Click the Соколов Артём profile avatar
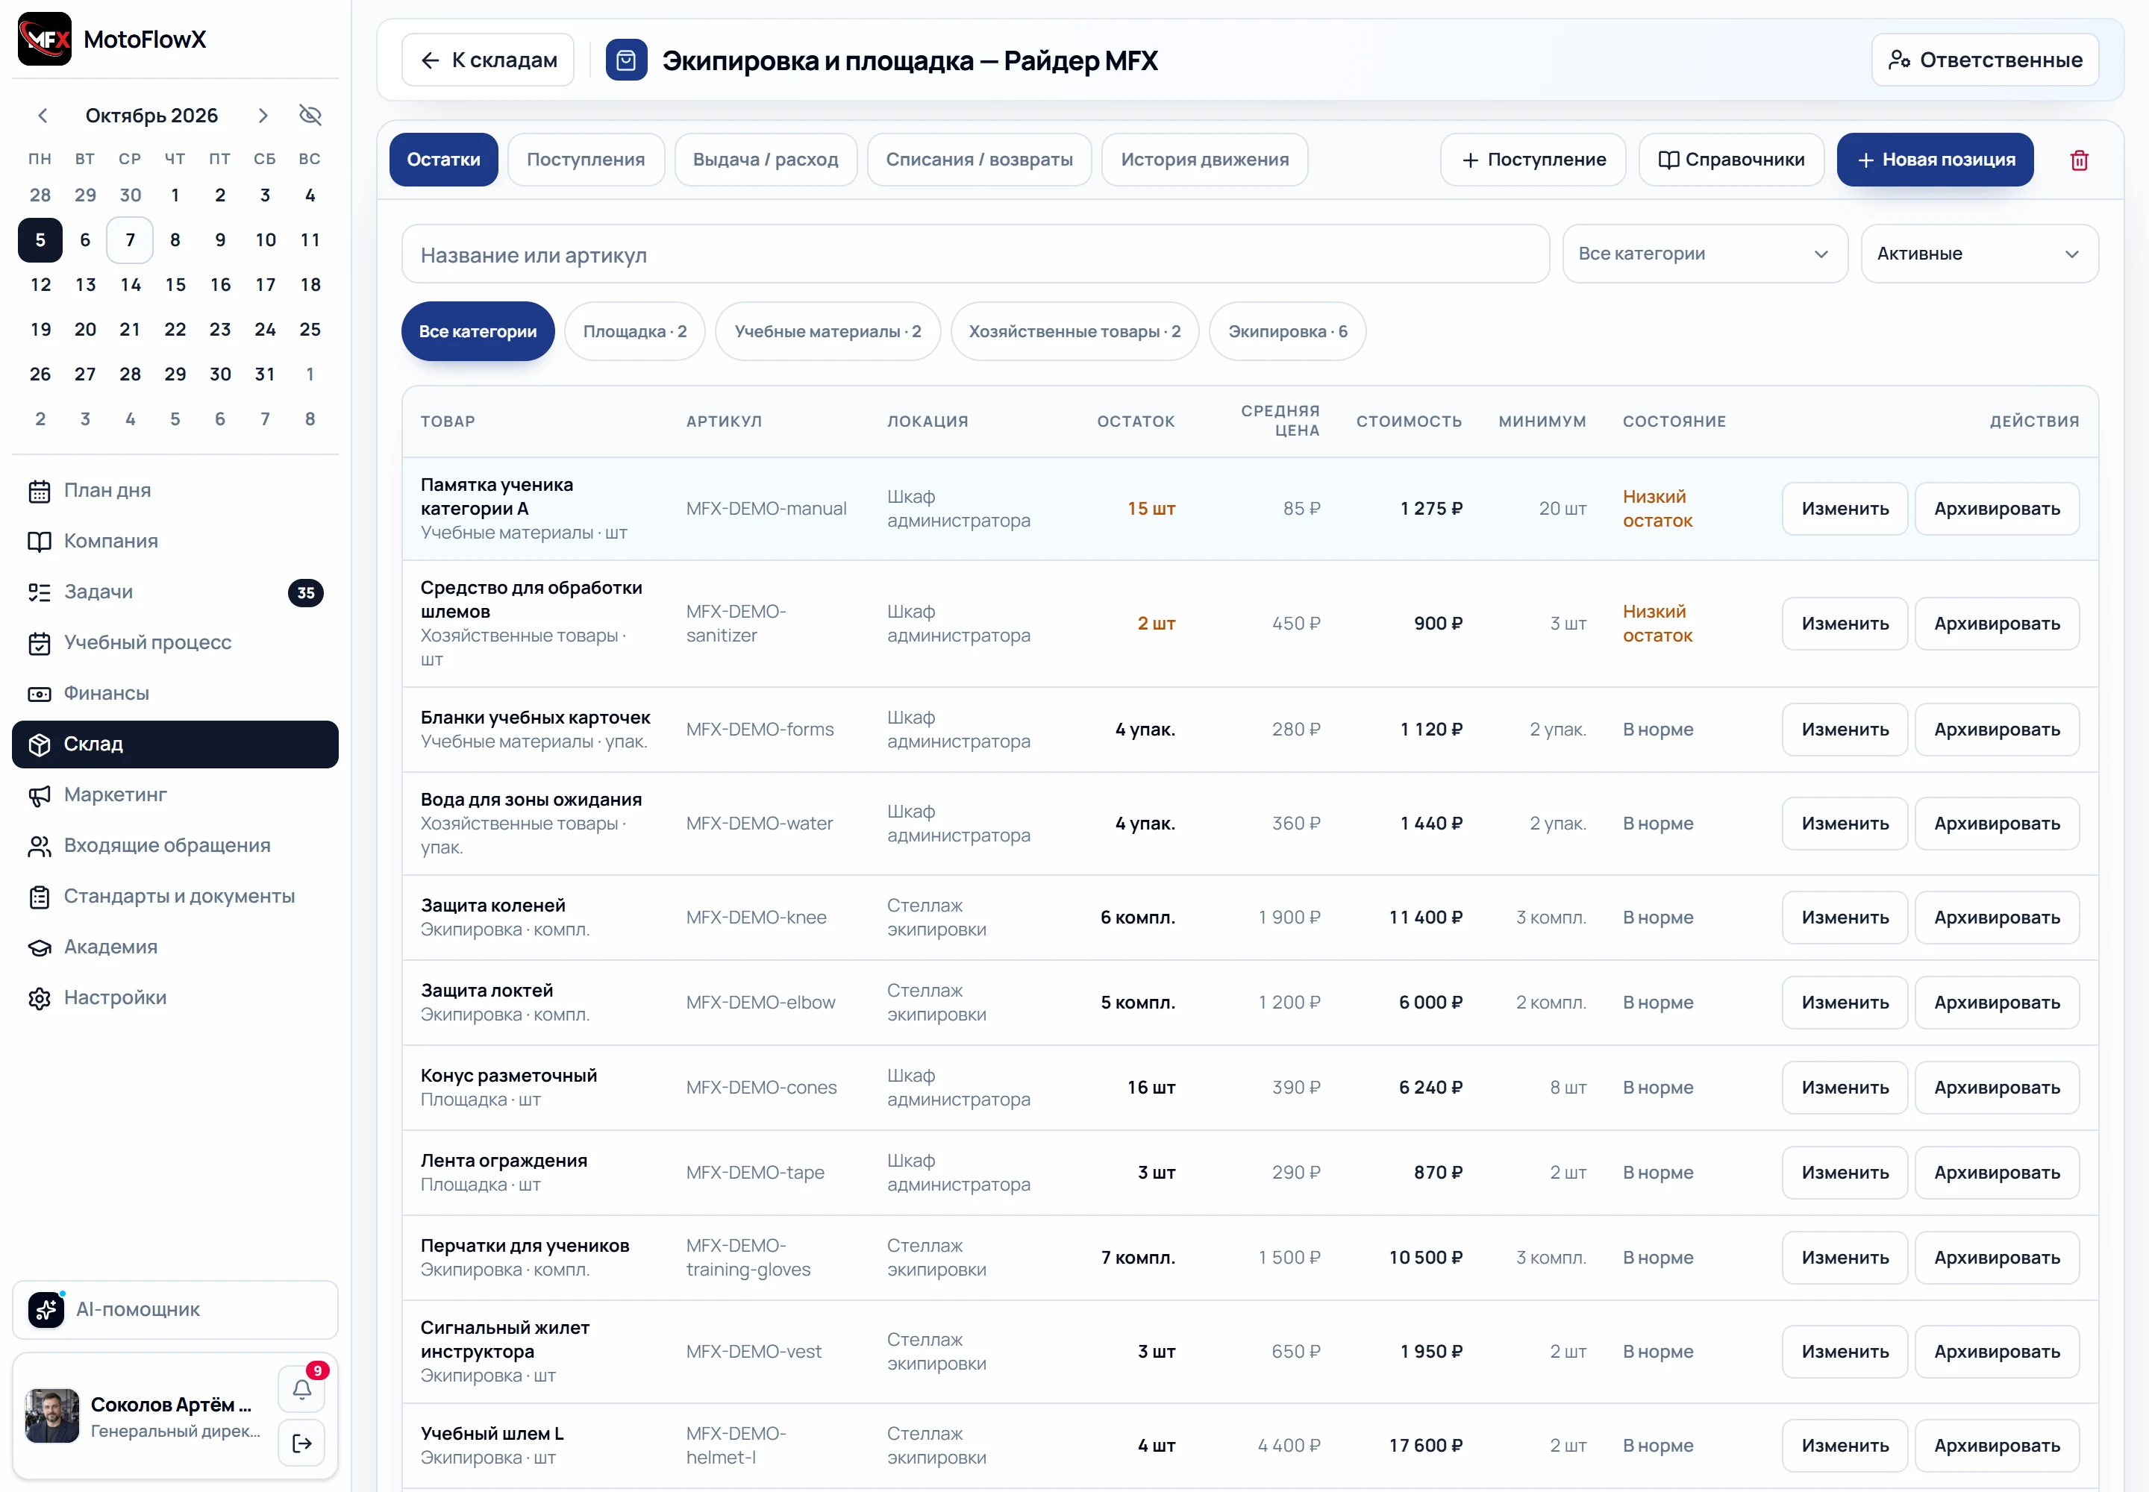2149x1492 pixels. 52,1415
